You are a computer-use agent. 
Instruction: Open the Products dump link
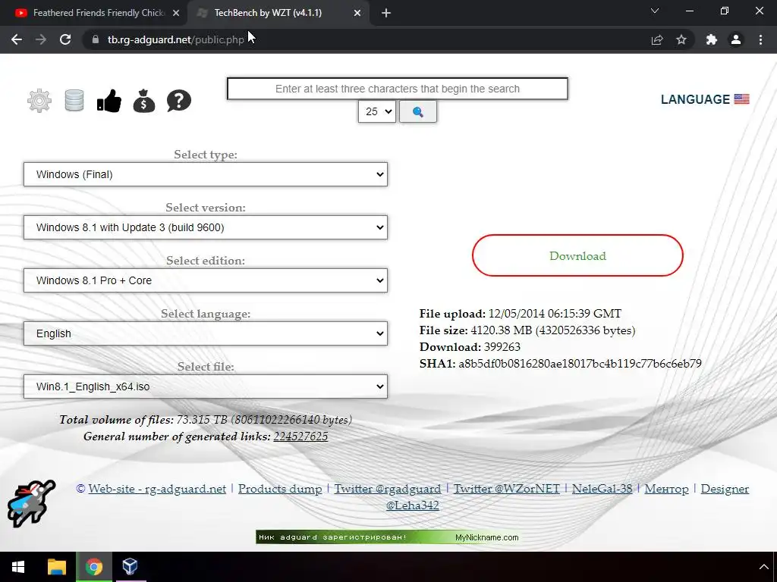[280, 489]
